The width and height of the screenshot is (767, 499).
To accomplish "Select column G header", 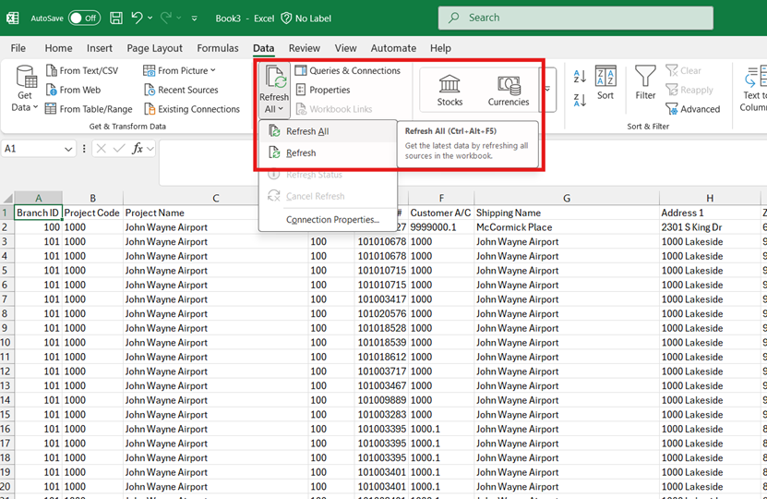I will coord(567,198).
